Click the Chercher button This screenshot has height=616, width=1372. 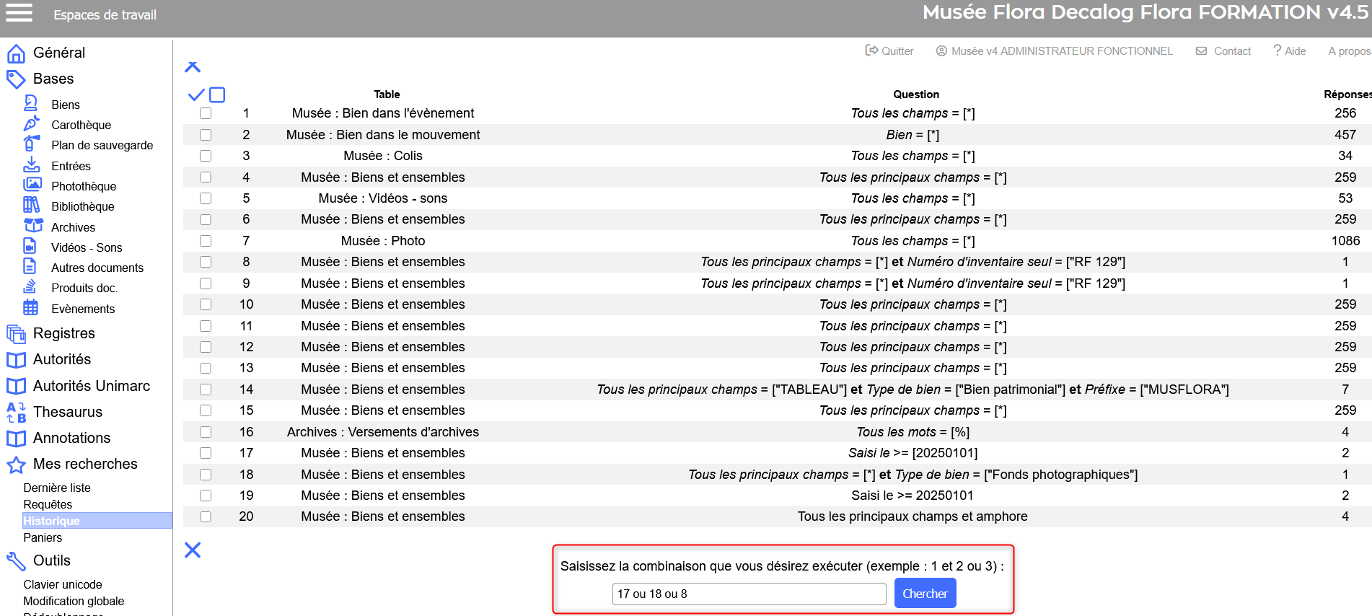(925, 594)
